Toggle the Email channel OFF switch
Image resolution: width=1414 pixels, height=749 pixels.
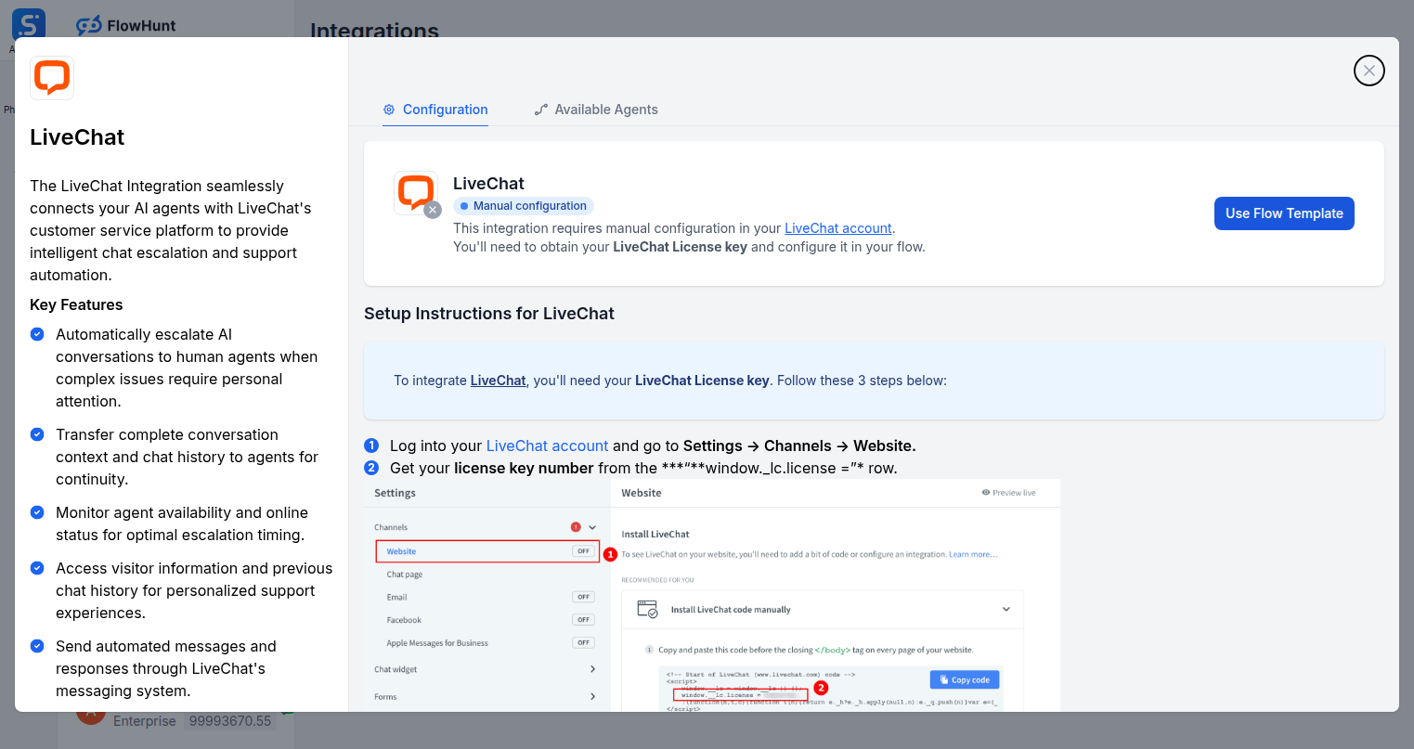(583, 597)
